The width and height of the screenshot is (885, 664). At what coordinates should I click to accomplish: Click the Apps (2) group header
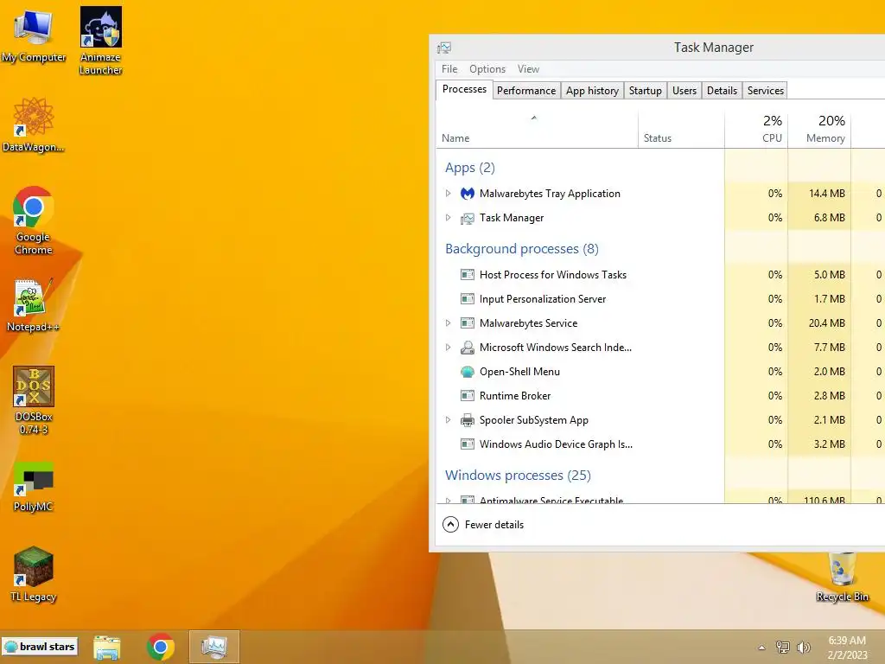pyautogui.click(x=469, y=168)
